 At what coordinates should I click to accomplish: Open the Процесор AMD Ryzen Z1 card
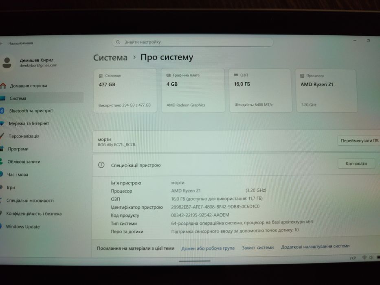327,91
